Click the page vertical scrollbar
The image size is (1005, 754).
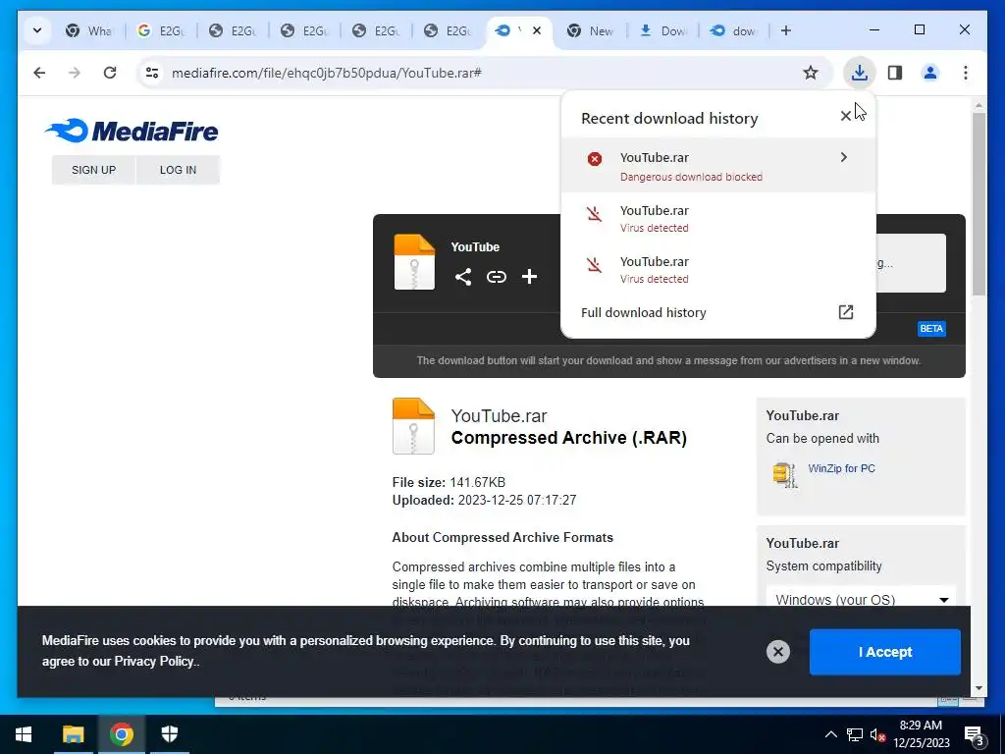click(x=979, y=204)
